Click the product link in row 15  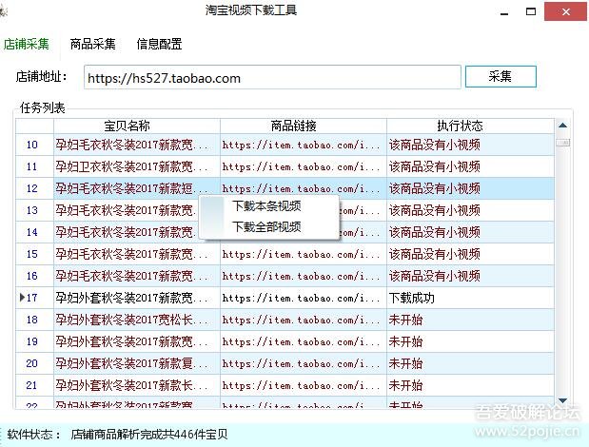[304, 254]
